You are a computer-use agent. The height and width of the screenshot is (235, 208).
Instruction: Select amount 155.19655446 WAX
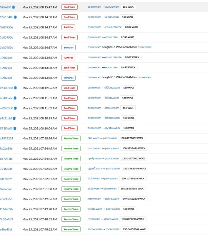coord(135,169)
